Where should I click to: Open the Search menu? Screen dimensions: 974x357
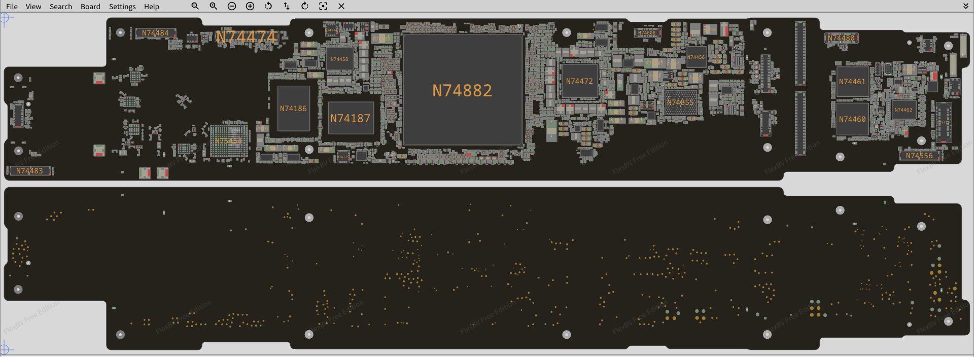(61, 7)
